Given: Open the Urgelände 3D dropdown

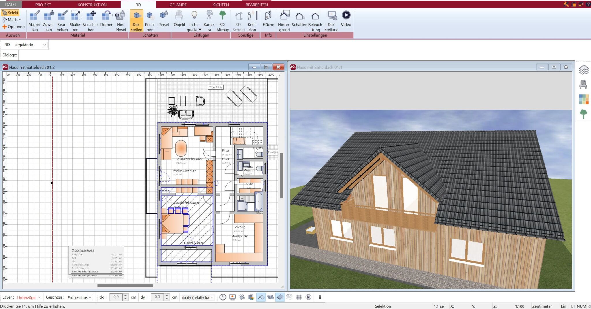Looking at the screenshot, I should coord(44,45).
